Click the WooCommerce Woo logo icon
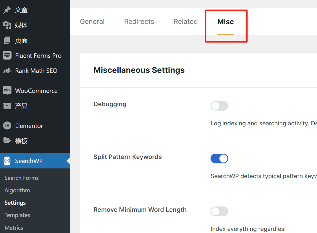This screenshot has width=317, height=233. (x=7, y=90)
